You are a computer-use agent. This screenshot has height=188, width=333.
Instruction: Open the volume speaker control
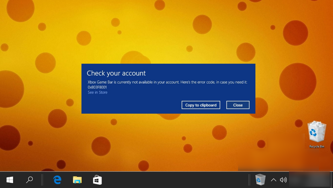(x=283, y=180)
